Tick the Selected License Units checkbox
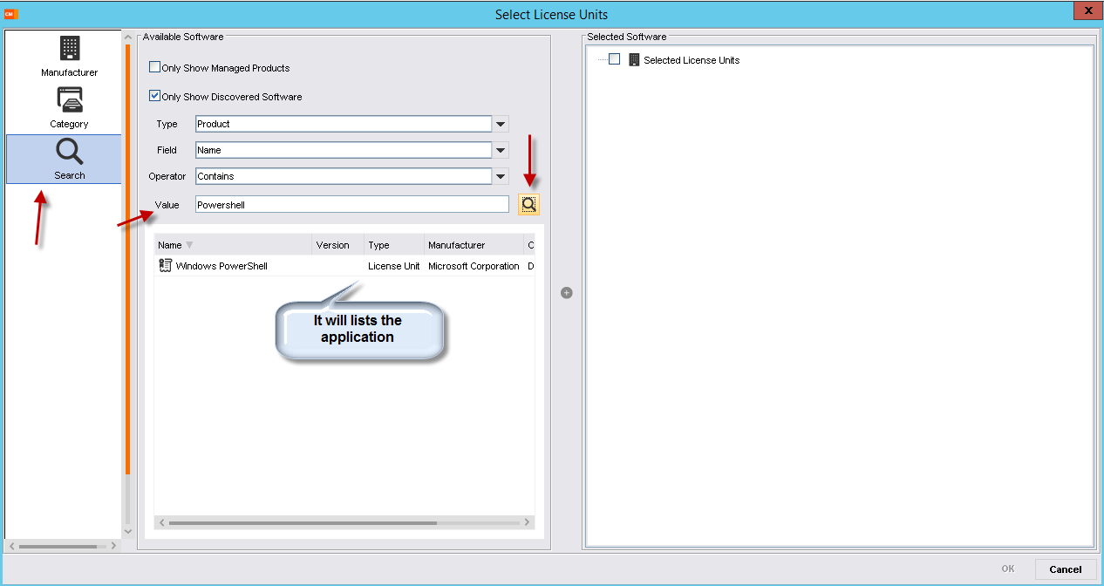This screenshot has width=1104, height=586. click(x=615, y=60)
